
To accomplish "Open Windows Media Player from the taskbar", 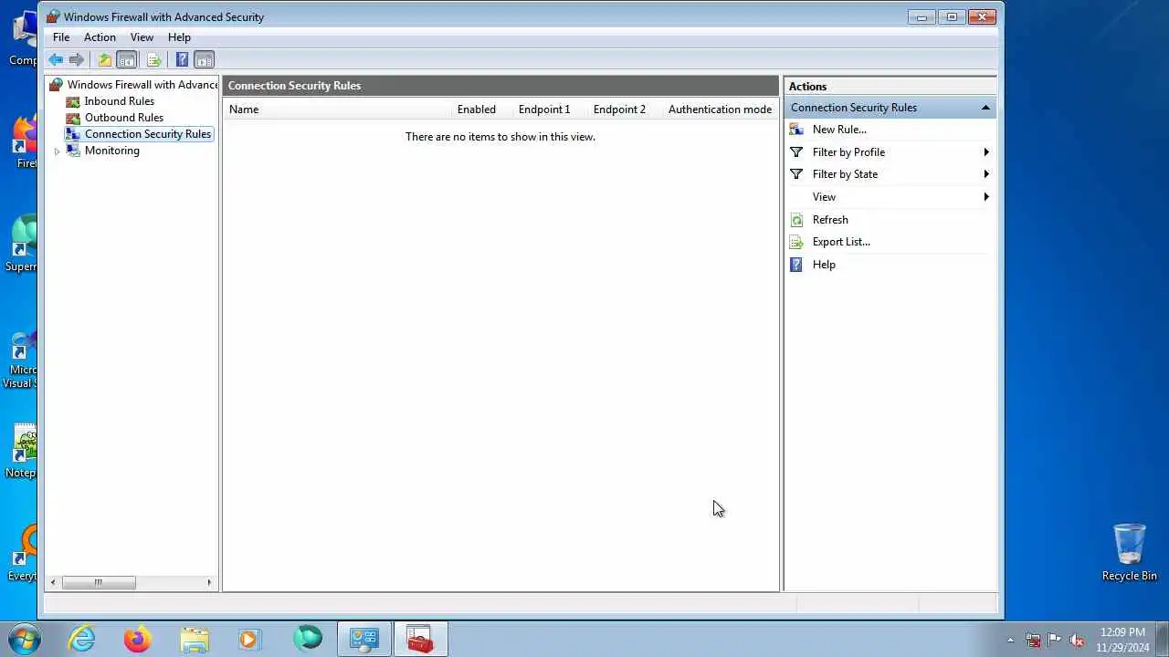I will pos(249,639).
